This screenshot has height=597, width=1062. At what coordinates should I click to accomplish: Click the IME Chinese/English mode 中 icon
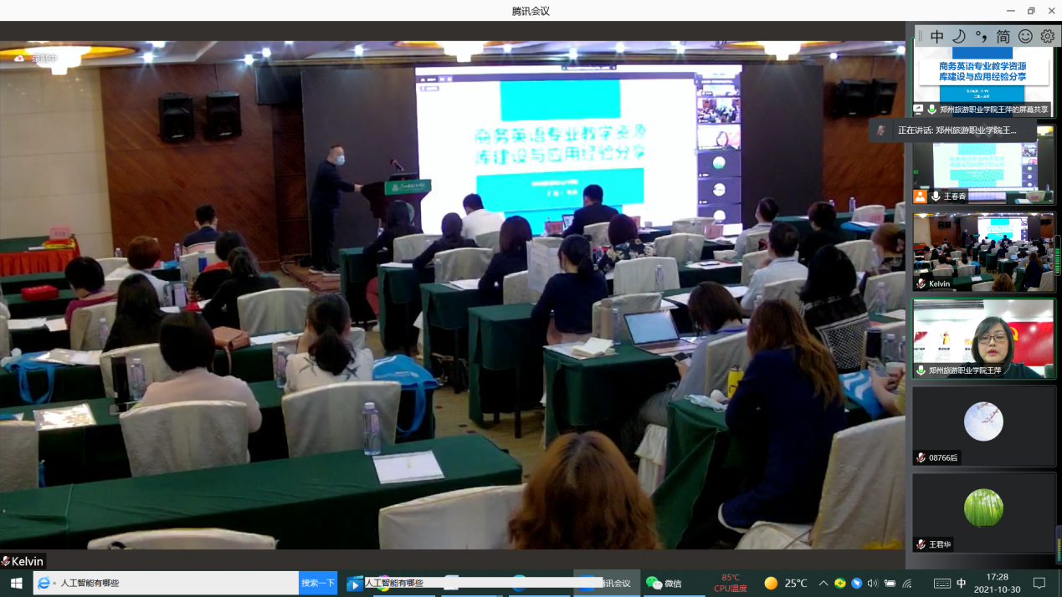[x=937, y=36]
